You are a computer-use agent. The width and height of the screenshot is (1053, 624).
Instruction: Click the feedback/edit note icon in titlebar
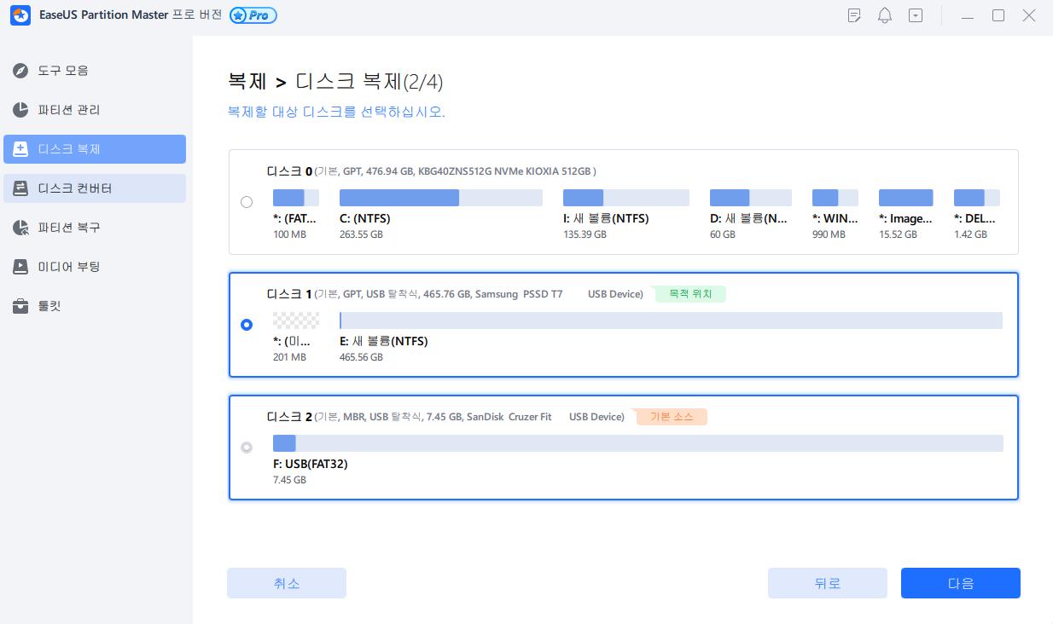coord(854,15)
